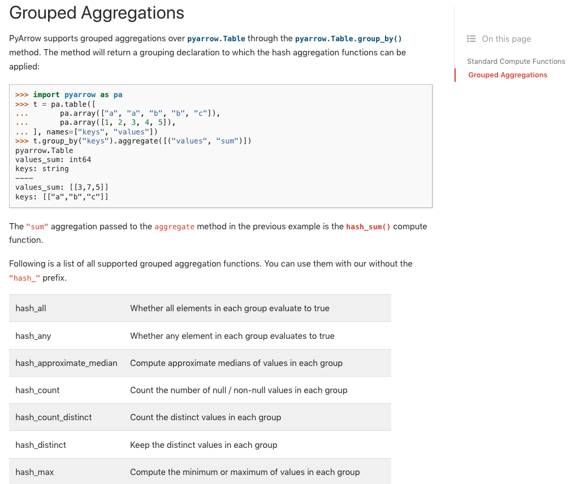Click the 'pyarrow.Table' output line in code block
584x484 pixels.
(44, 150)
